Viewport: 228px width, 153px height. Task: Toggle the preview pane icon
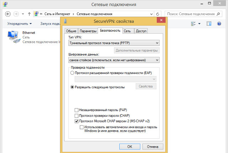(209, 23)
